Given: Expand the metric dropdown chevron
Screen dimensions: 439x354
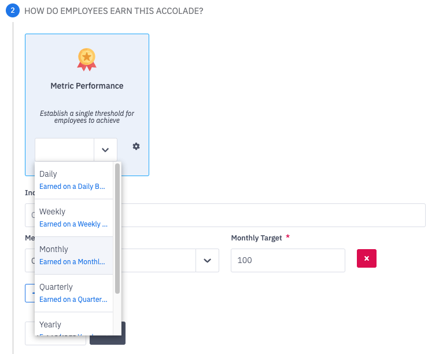Looking at the screenshot, I should click(207, 260).
